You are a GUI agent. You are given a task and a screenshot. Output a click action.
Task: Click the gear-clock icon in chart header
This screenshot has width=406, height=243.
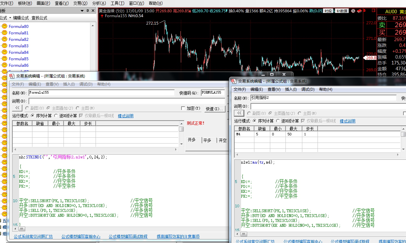[x=353, y=11]
